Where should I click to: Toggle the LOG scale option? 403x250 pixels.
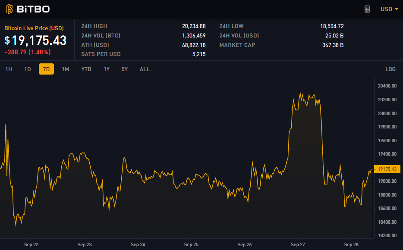click(x=390, y=69)
